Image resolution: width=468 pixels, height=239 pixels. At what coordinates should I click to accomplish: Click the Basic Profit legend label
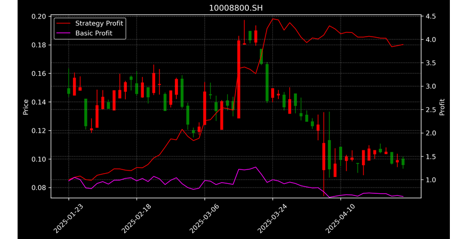(94, 33)
